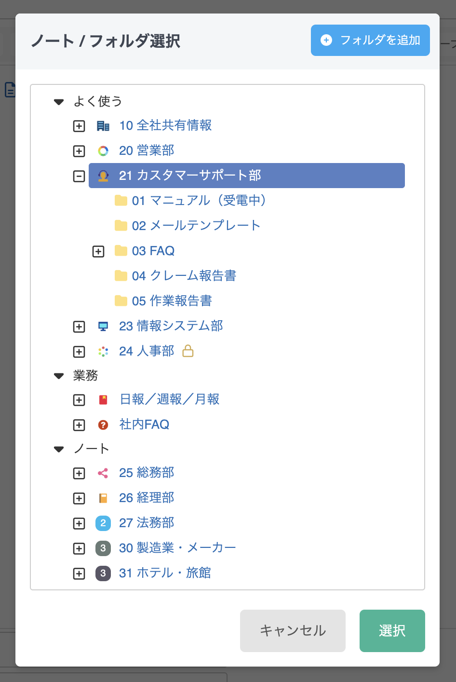Select the highlighted 21 カスタマーサポート部 row
This screenshot has width=456, height=682.
click(x=247, y=176)
